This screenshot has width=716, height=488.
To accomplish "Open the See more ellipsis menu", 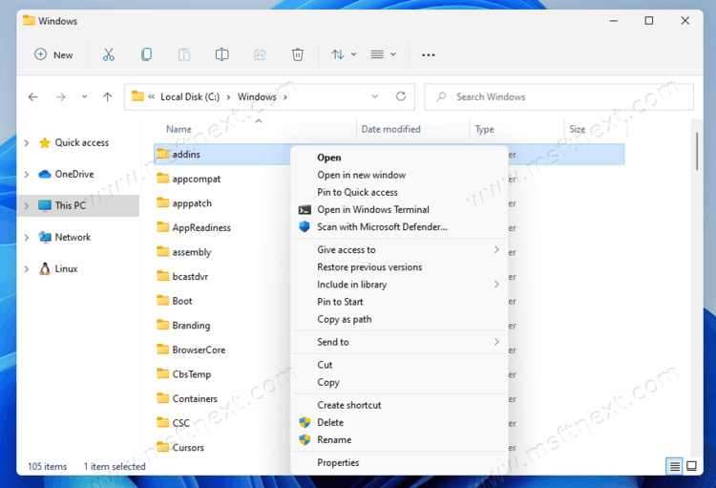I will click(x=429, y=54).
